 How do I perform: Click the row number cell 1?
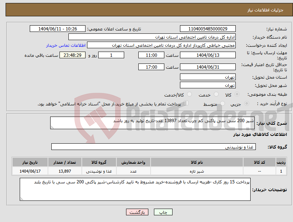pyautogui.click(x=281, y=171)
